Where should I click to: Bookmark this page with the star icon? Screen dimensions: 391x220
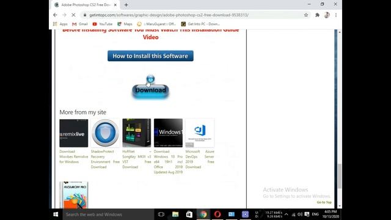306,15
